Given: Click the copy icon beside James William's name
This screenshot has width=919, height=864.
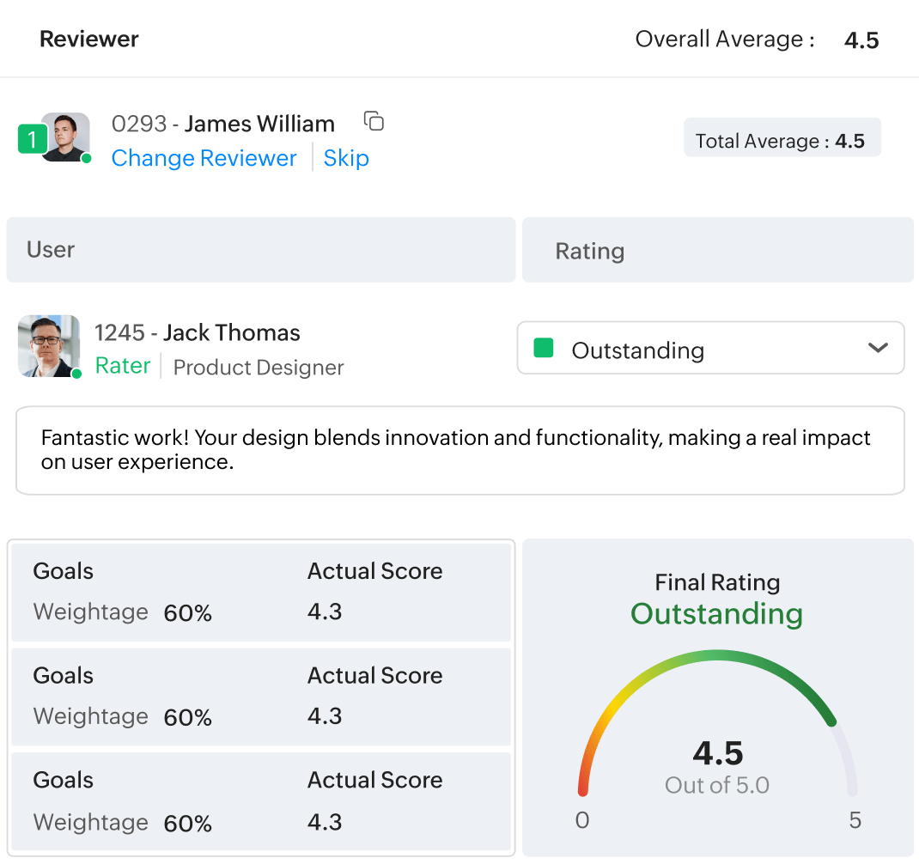Looking at the screenshot, I should click(x=374, y=122).
